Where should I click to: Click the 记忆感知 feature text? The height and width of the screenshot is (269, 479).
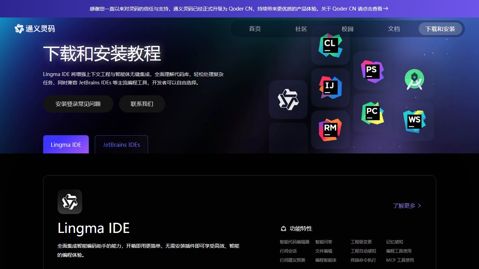tap(394, 242)
